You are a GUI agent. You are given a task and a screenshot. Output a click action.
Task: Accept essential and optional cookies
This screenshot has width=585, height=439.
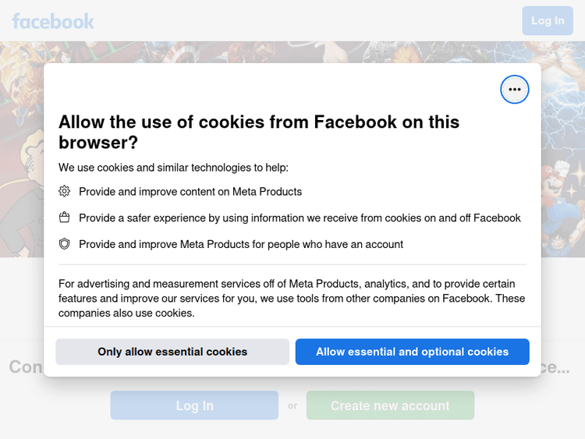coord(412,352)
